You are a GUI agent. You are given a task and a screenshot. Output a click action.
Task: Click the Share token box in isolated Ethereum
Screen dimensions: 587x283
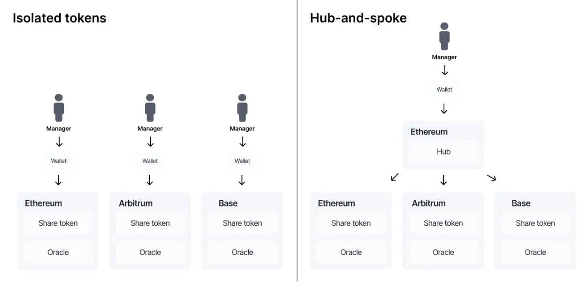point(58,223)
